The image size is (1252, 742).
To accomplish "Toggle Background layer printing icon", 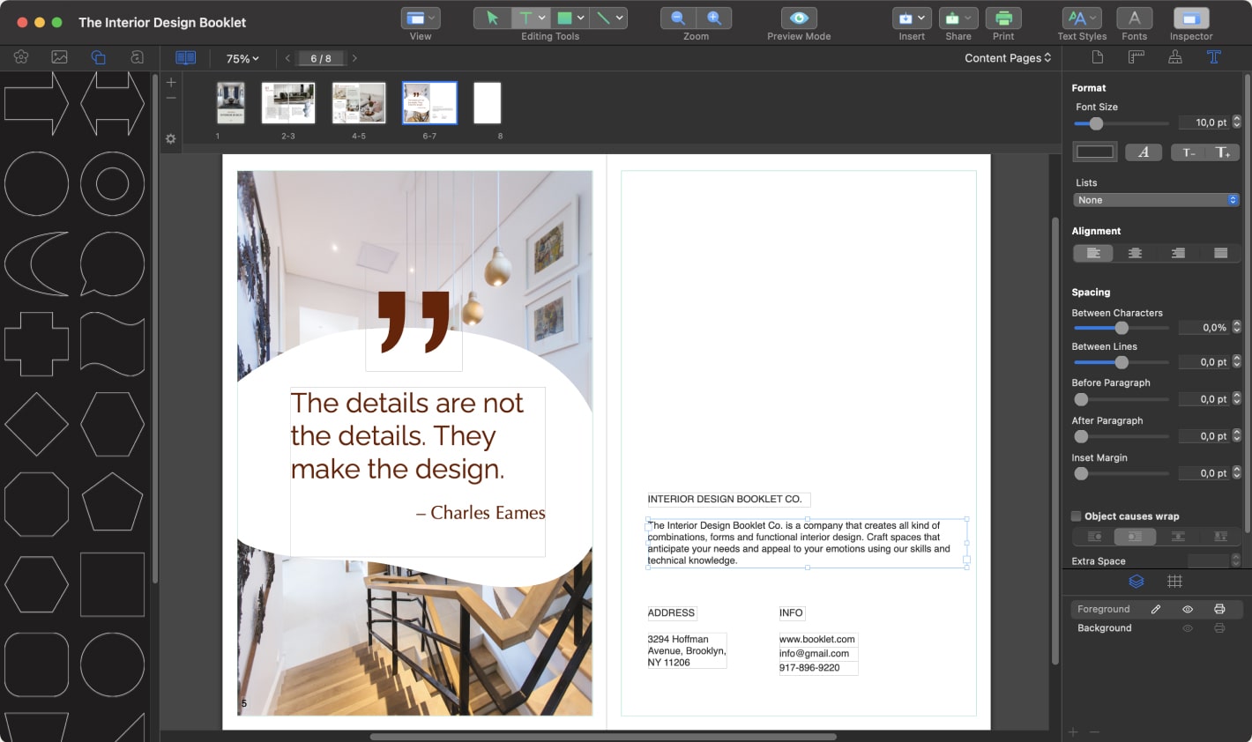I will [x=1219, y=627].
